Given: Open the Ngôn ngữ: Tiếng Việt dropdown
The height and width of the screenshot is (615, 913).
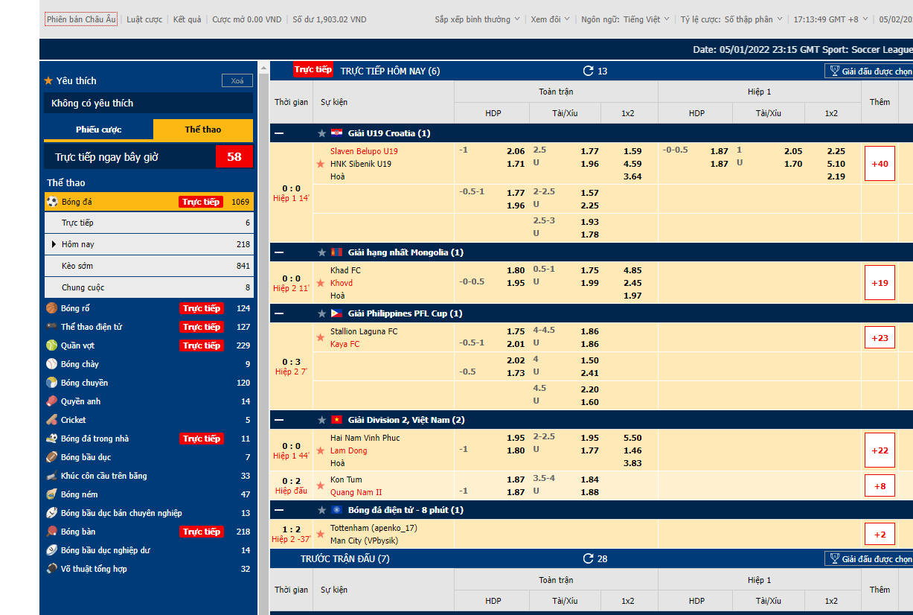Looking at the screenshot, I should (625, 19).
